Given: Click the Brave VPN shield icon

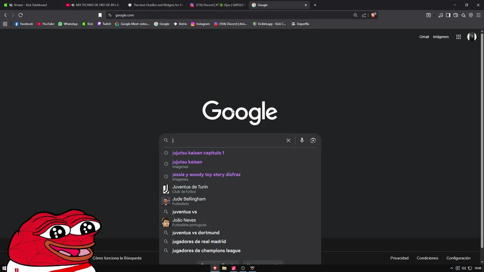Looking at the screenshot, I should (471, 15).
